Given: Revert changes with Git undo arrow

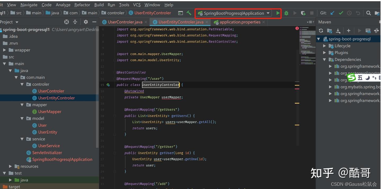Looking at the screenshot, I should 358,13.
